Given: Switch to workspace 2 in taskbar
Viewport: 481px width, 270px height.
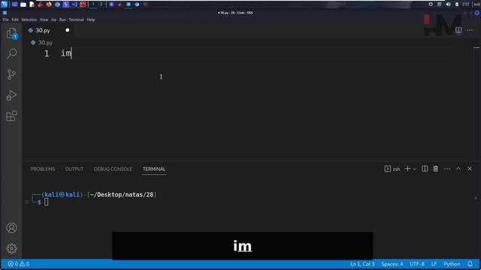Looking at the screenshot, I should [x=101, y=4].
